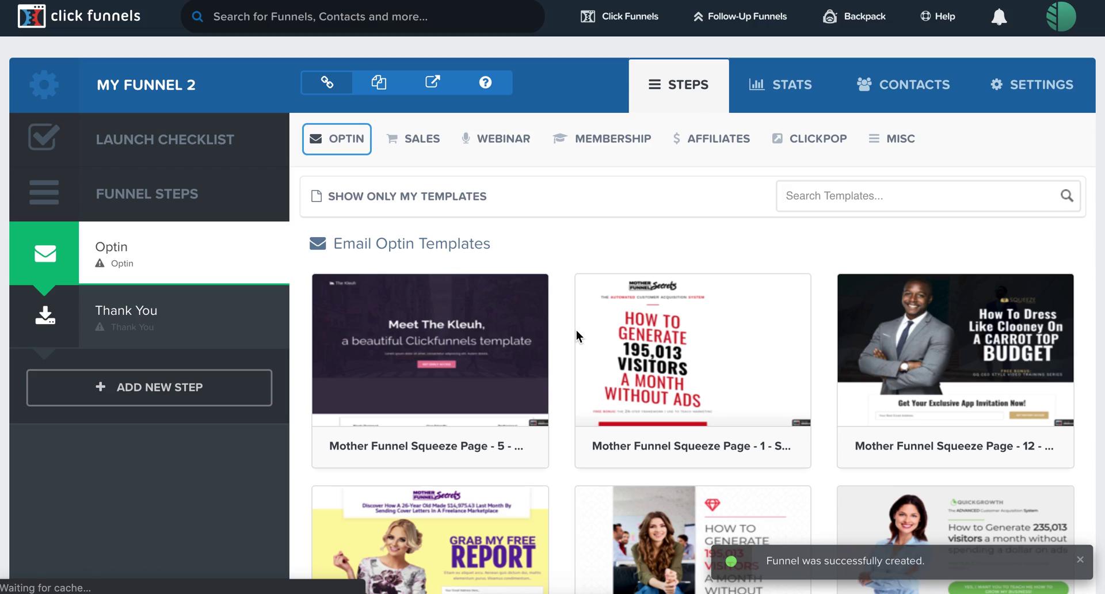Select the Optin funnel step
Screen dimensions: 1105x594
coord(149,253)
